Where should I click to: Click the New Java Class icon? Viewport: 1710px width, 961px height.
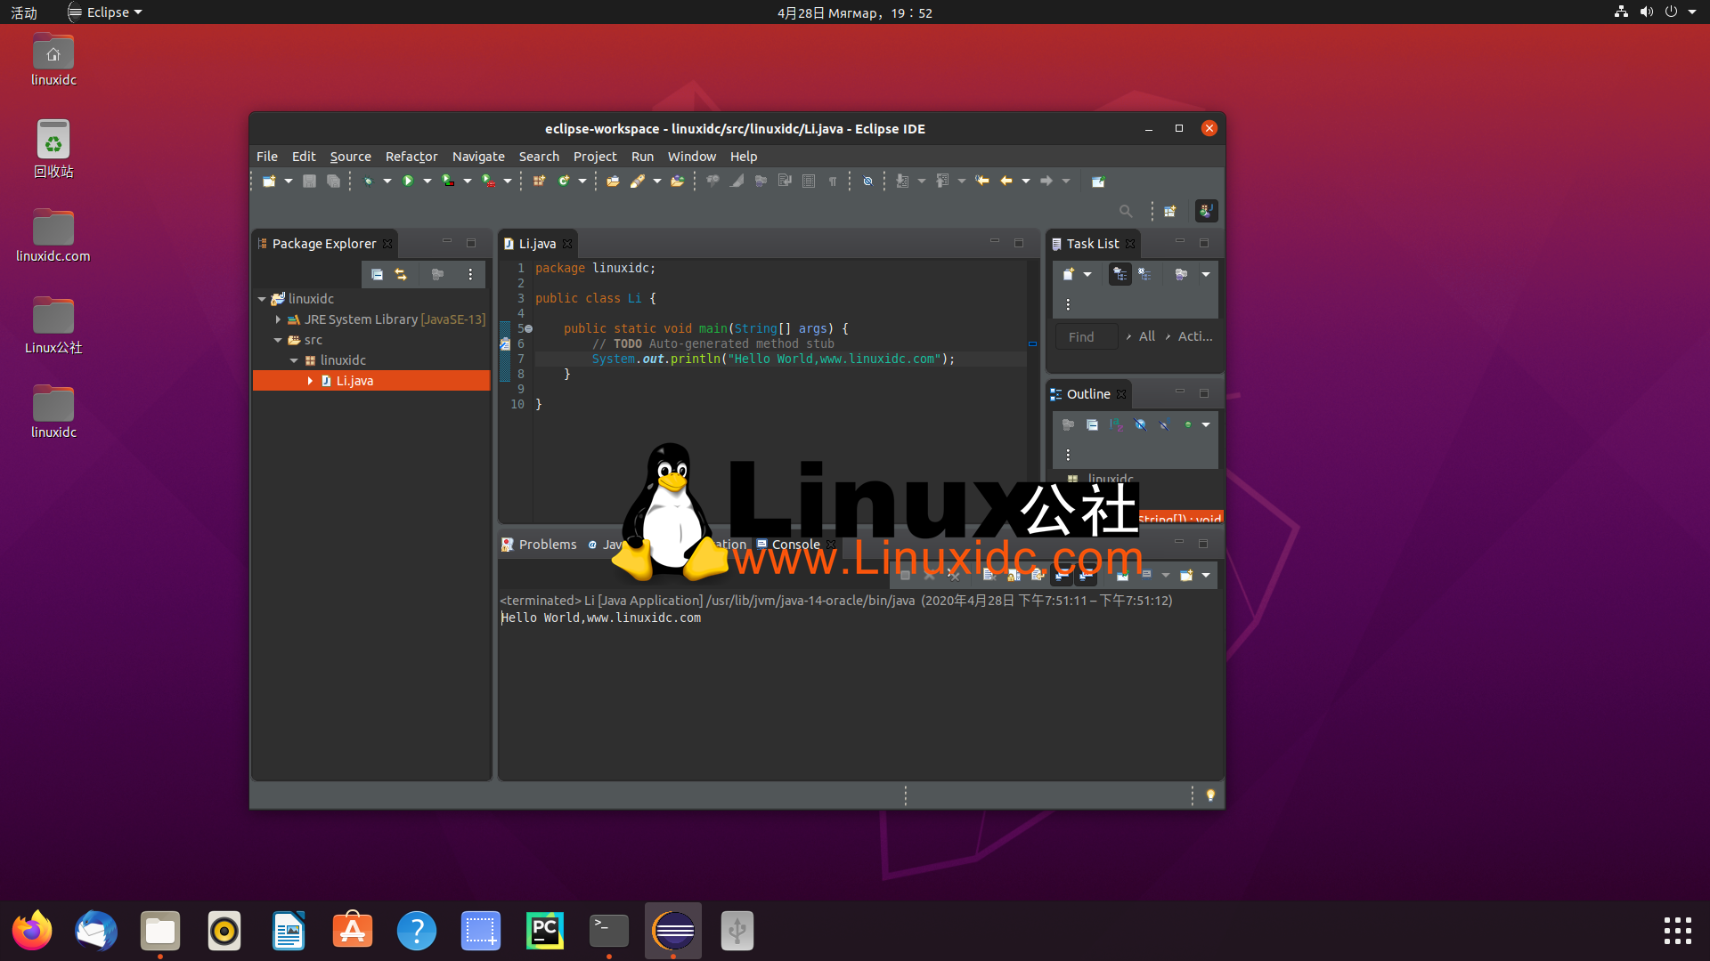564,181
